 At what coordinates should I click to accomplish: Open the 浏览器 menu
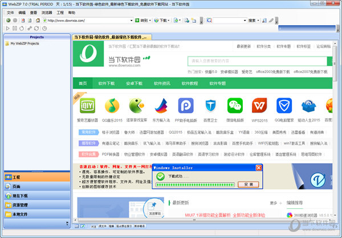pos(47,13)
